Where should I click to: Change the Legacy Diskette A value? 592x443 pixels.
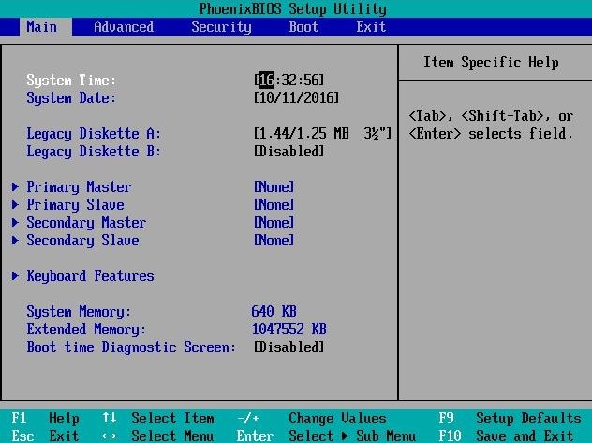click(322, 134)
